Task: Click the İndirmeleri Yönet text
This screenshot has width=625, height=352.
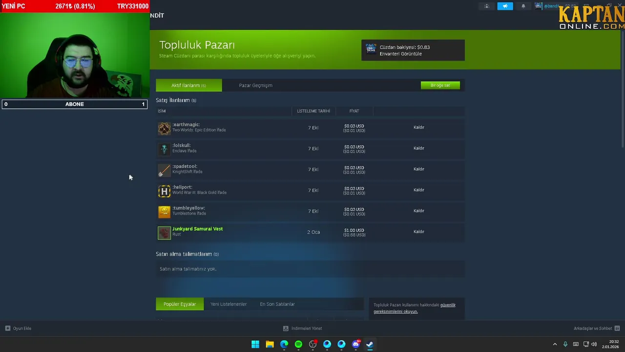Action: pos(307,329)
